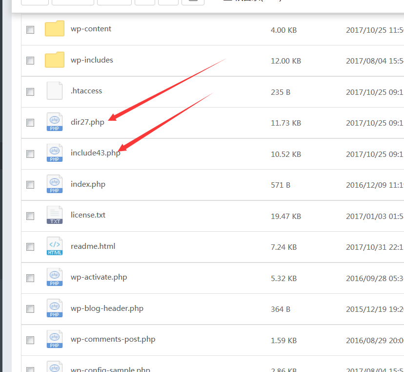This screenshot has height=372, width=404.
Task: Click the wp-includes folder icon
Action: (54, 60)
